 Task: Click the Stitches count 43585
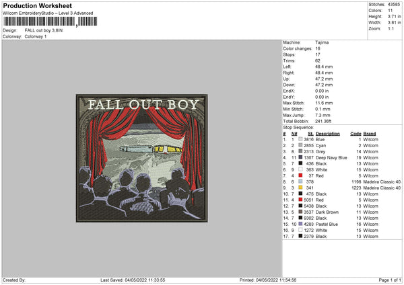point(394,5)
